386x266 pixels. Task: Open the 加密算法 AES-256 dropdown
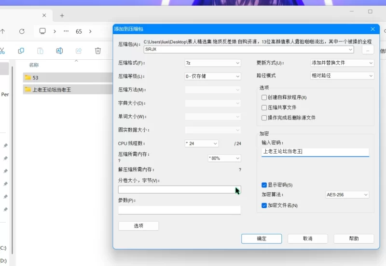point(347,195)
